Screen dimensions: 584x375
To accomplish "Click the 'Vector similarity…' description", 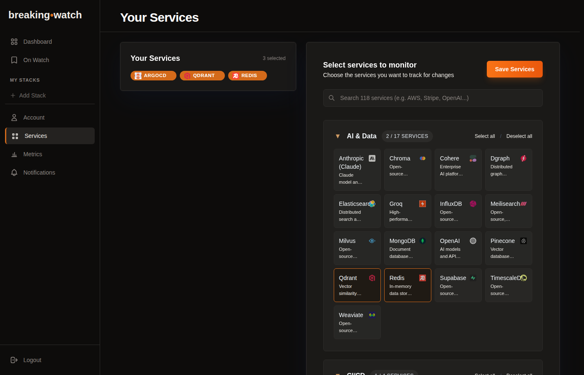I will (x=350, y=290).
